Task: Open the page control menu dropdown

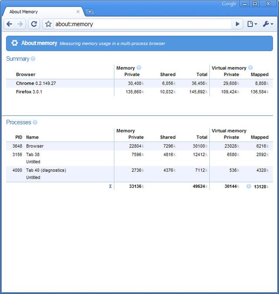Action: 252,24
